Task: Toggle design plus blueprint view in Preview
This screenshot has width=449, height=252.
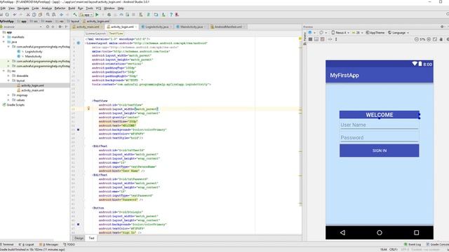Action: tap(323, 39)
